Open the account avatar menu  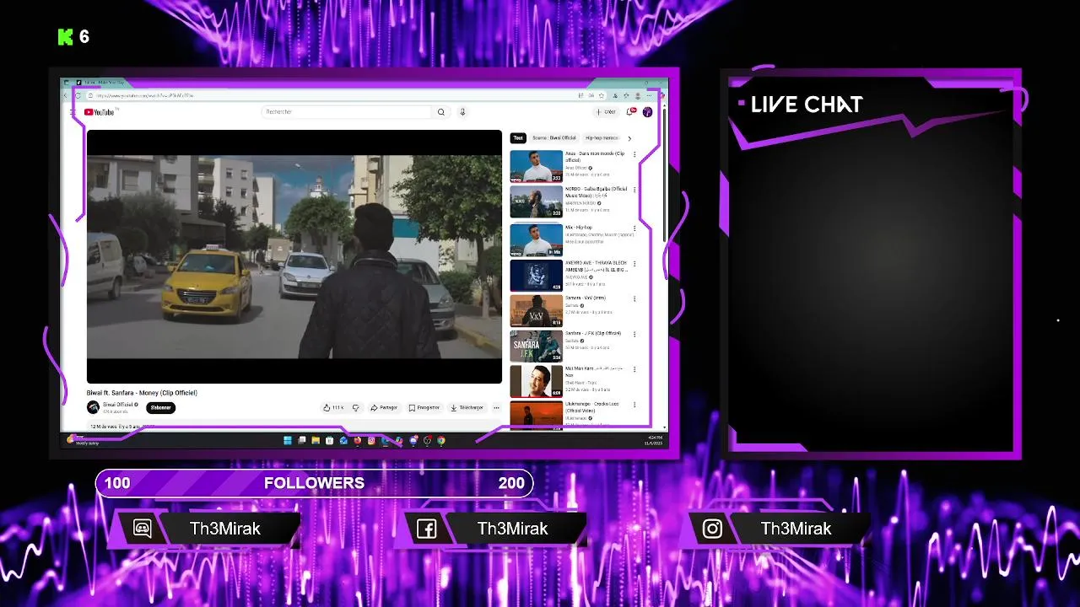tap(647, 112)
